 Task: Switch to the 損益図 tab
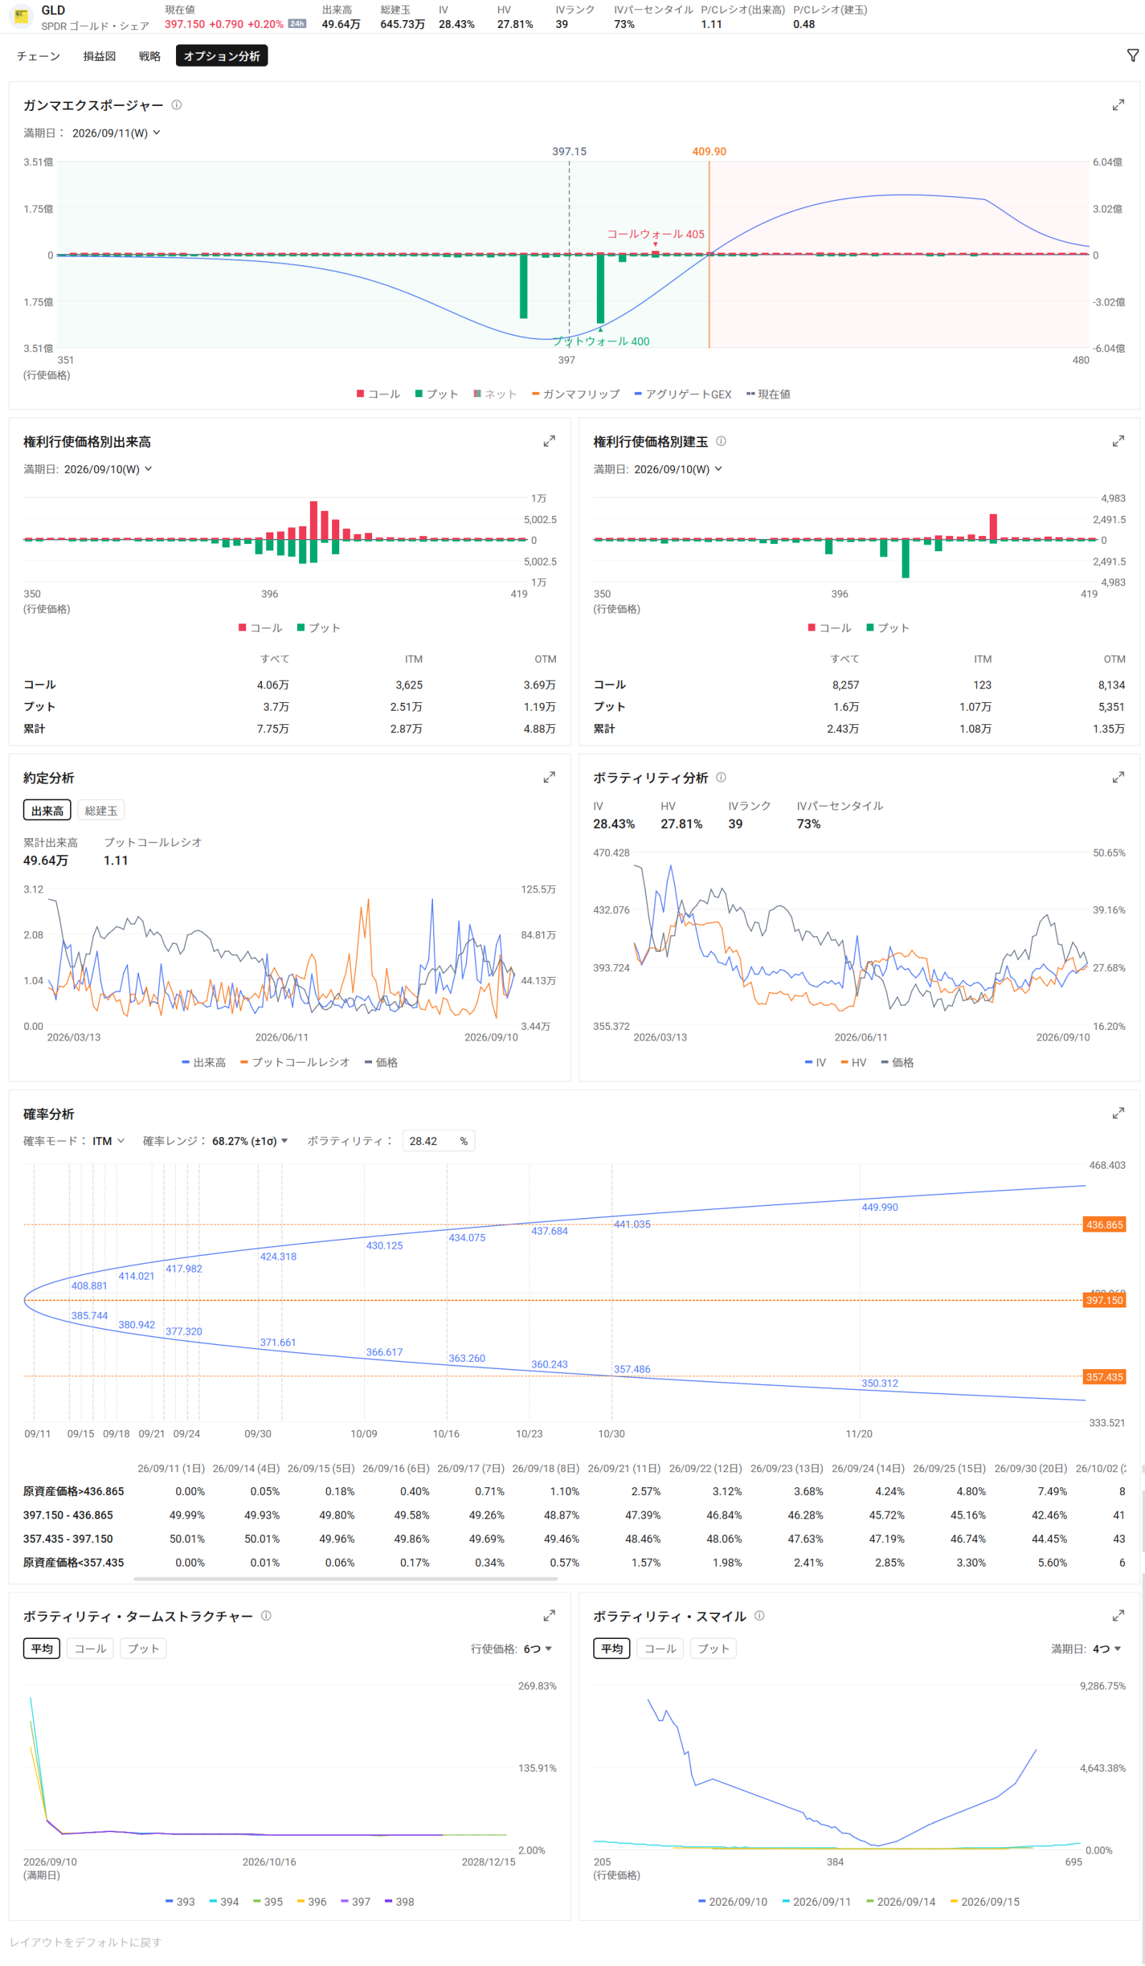[x=99, y=56]
